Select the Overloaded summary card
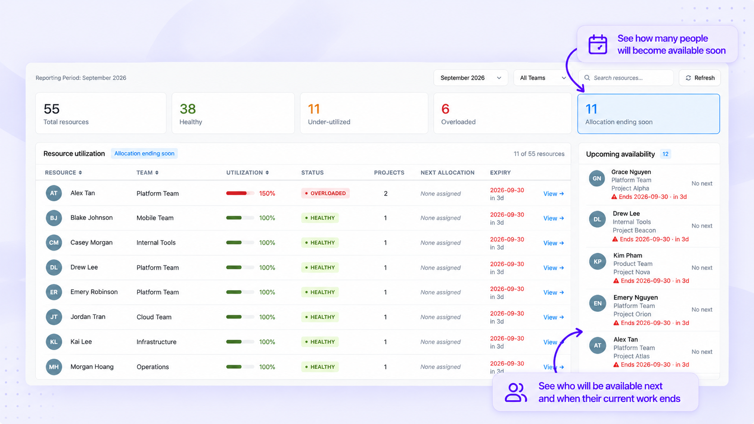 tap(503, 113)
